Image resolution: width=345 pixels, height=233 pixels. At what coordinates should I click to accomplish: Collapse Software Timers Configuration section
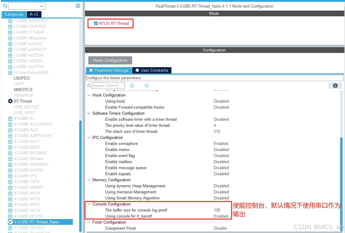89,113
